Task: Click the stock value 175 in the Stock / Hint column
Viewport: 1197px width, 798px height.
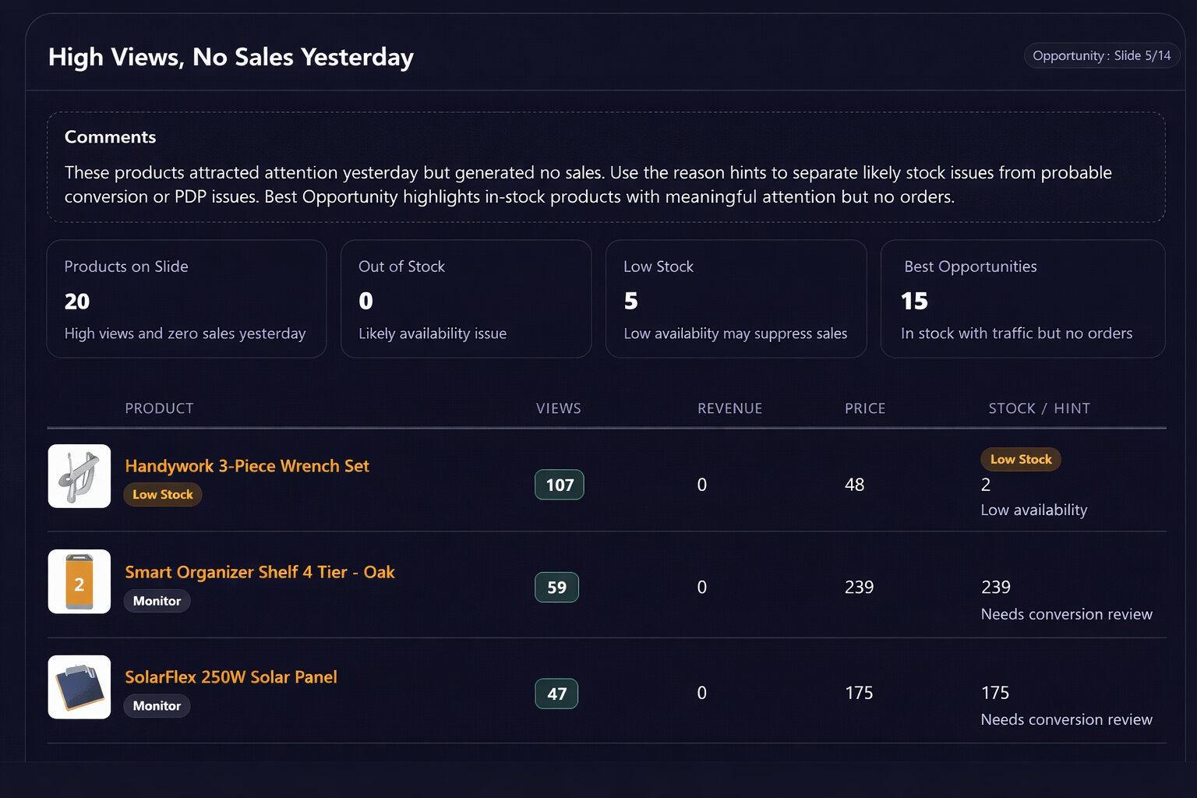Action: point(994,693)
